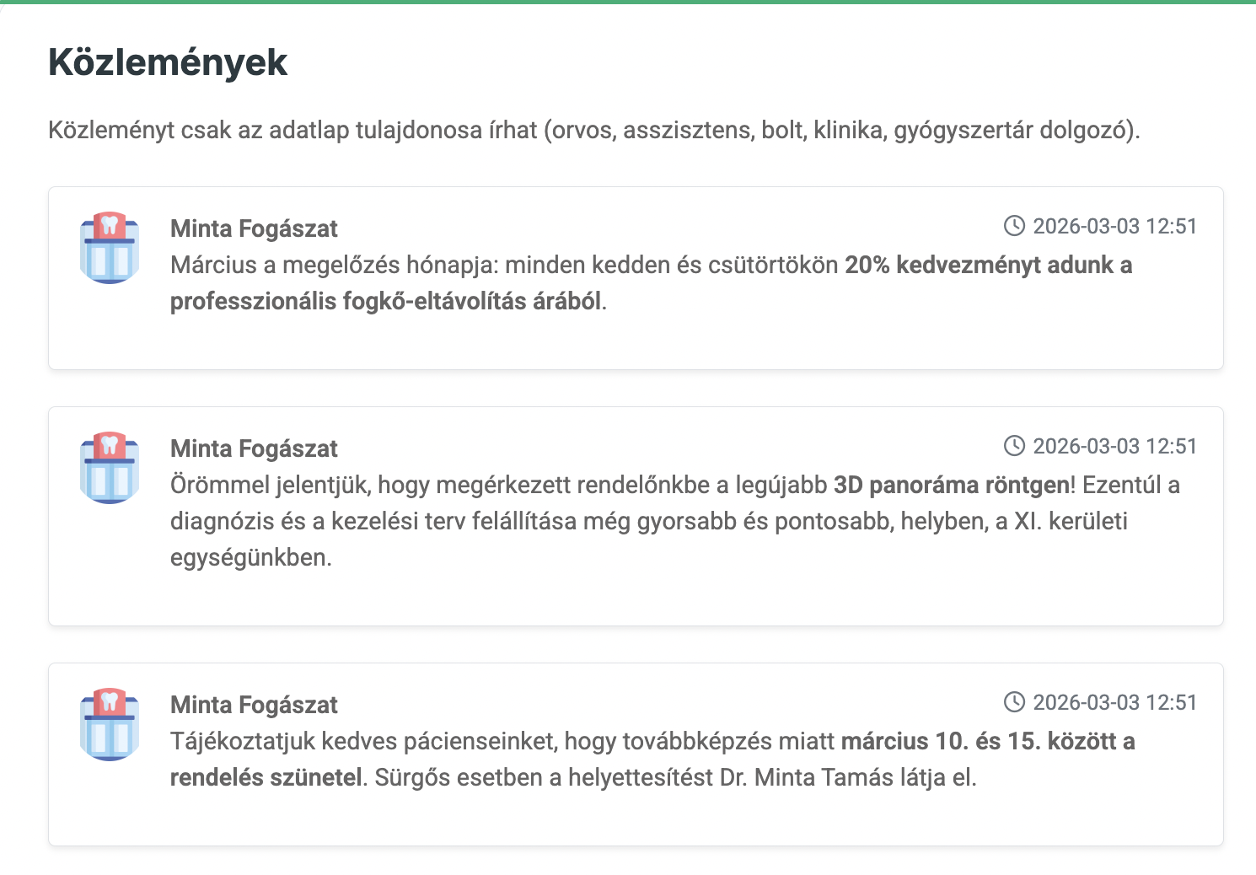Click the clock icon on the rendelés szünetel announcement
This screenshot has height=875, width=1256.
point(1014,702)
